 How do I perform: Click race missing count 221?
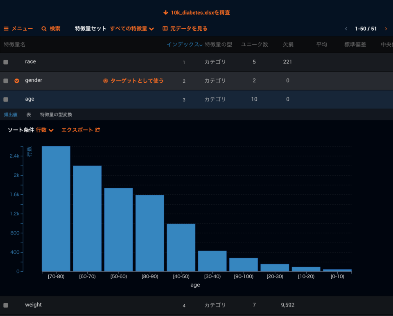pyautogui.click(x=287, y=62)
